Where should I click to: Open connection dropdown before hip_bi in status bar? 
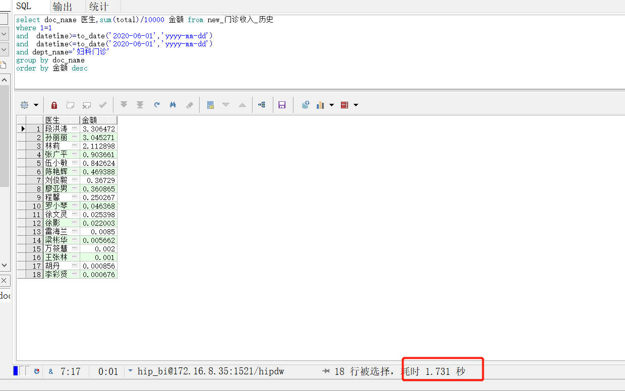[130, 371]
